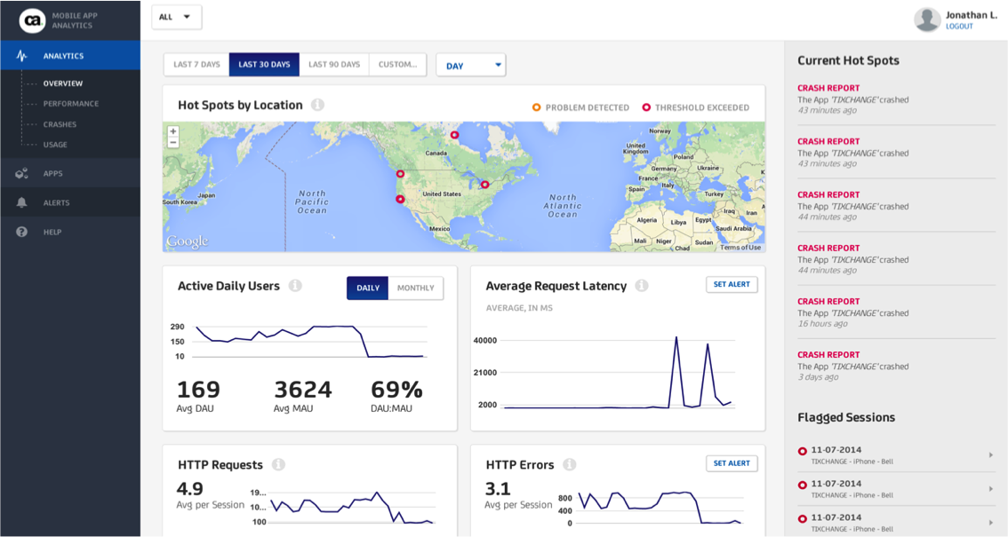Viewport: 1008px width, 537px height.
Task: Click the HTTP Requests line chart
Action: pos(352,508)
